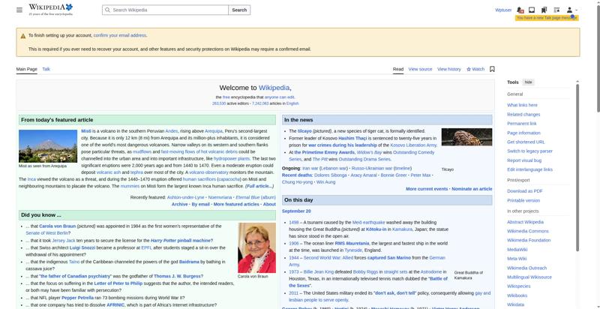Viewport: 600px width, 309px height.
Task: Open the notices tray icon
Action: point(532,10)
